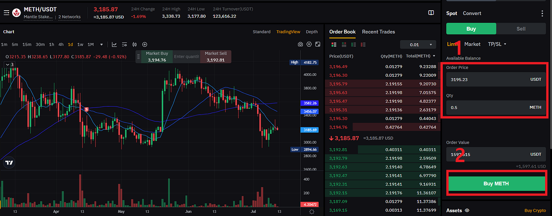Set chart interval to 1h
Viewport: 552px width, 216px height.
coord(52,44)
